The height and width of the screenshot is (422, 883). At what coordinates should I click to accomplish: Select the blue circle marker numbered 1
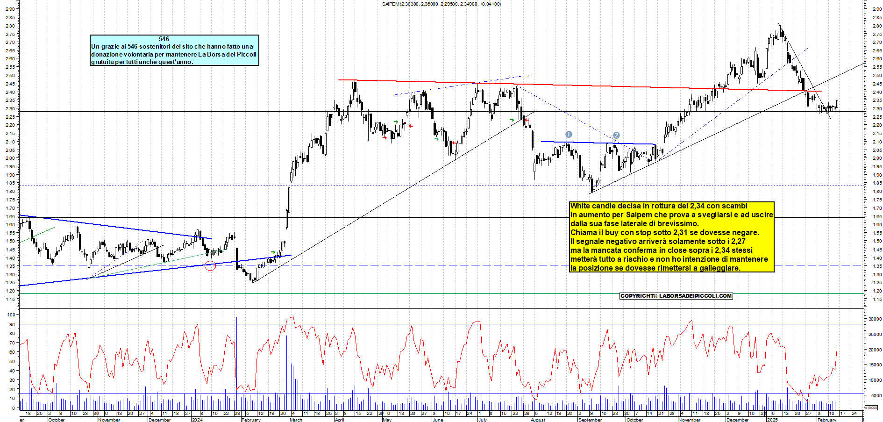[x=569, y=134]
